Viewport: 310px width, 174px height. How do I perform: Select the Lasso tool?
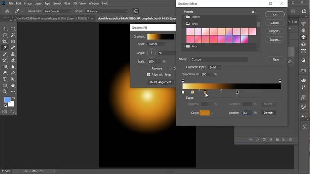click(x=5, y=35)
